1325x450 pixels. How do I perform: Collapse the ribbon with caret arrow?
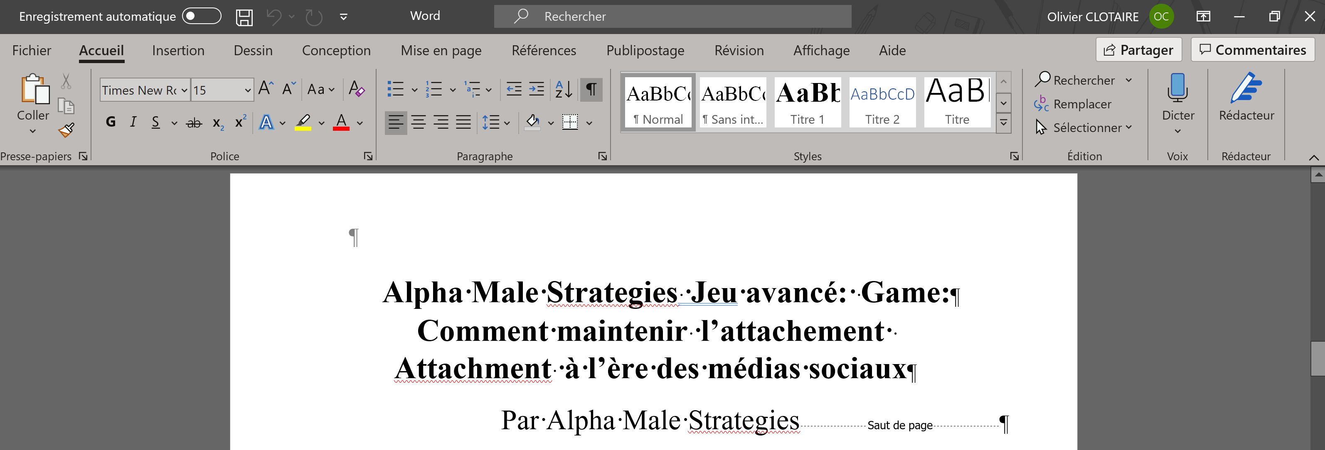click(x=1313, y=157)
